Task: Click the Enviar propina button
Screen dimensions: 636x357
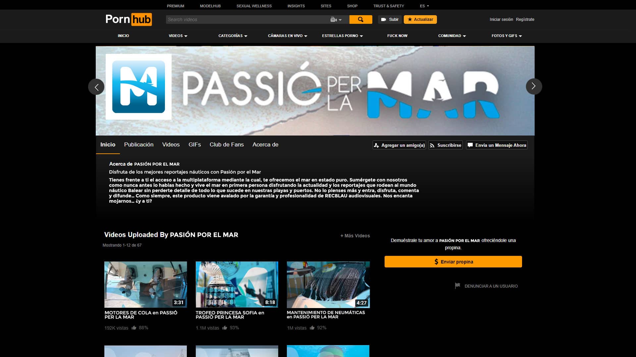Action: 453,261
